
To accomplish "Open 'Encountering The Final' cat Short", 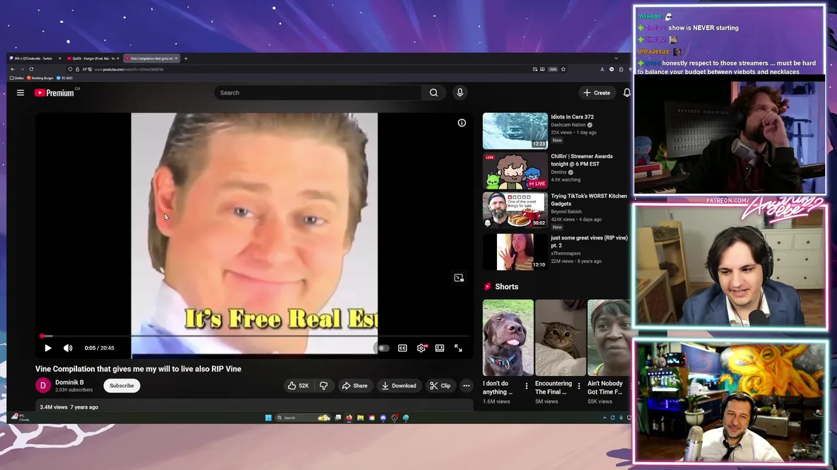I will coord(560,338).
